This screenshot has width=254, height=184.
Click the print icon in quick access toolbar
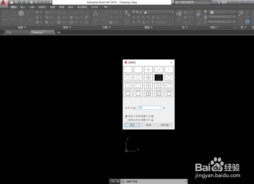pos(31,2)
